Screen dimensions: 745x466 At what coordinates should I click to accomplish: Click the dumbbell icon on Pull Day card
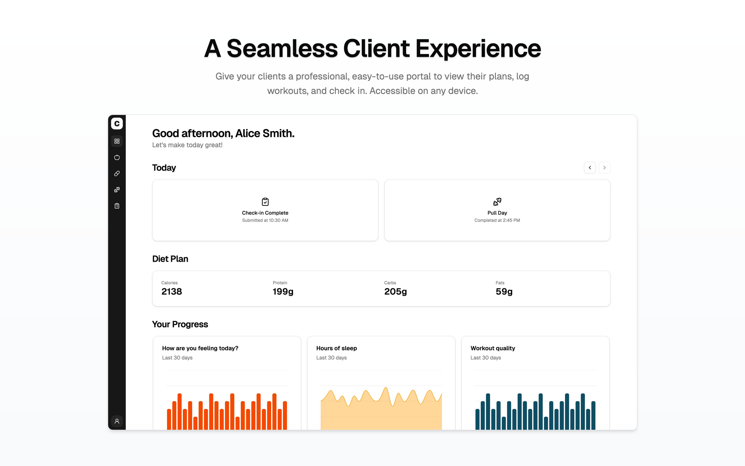(497, 202)
